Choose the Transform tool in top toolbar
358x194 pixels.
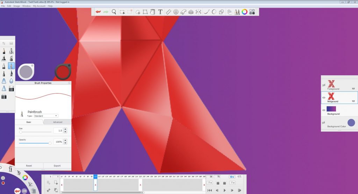[x=145, y=12]
